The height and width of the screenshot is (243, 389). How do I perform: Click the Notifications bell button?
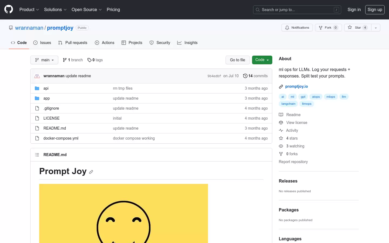coord(297,28)
